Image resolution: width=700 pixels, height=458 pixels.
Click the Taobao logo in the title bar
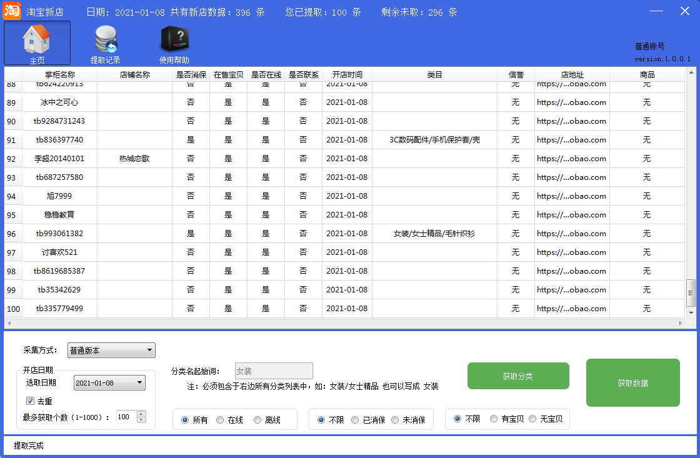click(12, 11)
